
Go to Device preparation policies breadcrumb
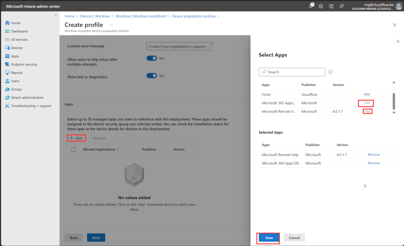[x=194, y=16]
